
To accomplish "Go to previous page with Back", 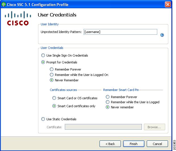I will 110,144.
